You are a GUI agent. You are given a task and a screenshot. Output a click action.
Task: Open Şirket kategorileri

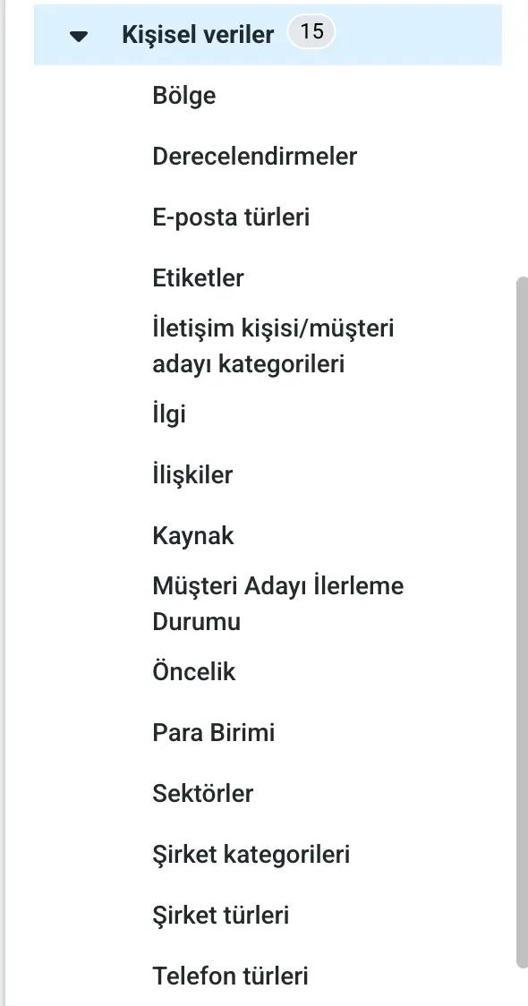point(251,855)
